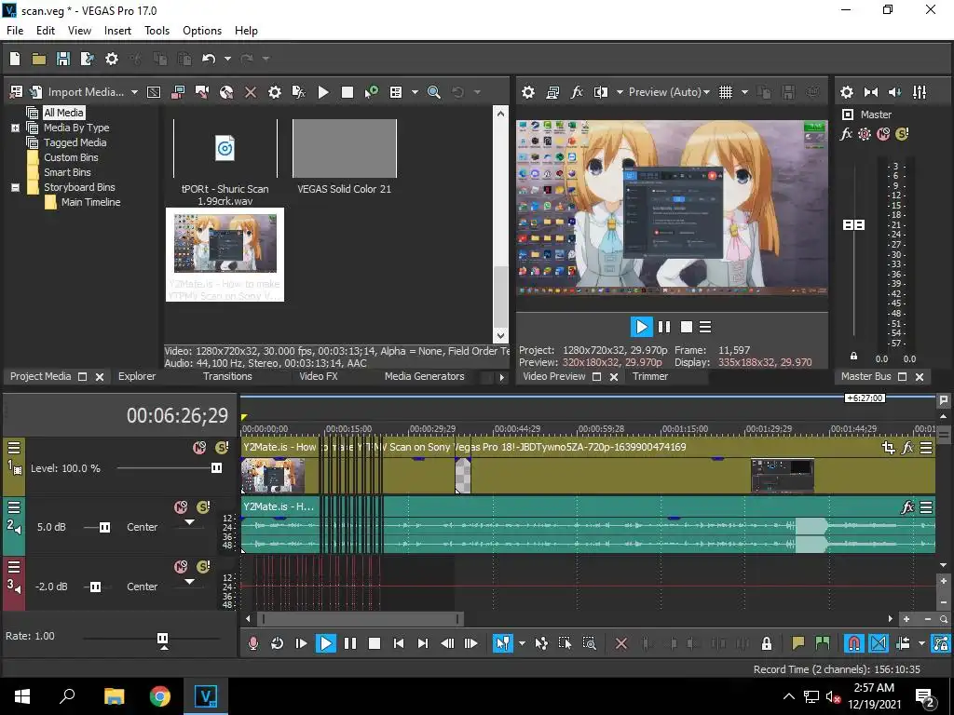Solo audio track 3

click(x=203, y=567)
